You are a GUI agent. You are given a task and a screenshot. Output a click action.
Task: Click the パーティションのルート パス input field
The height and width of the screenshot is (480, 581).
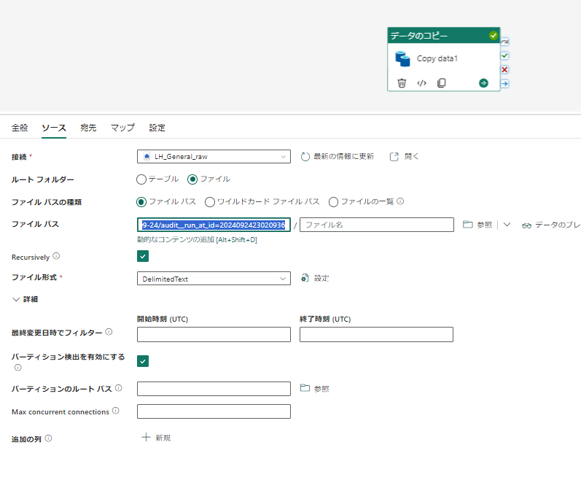214,389
